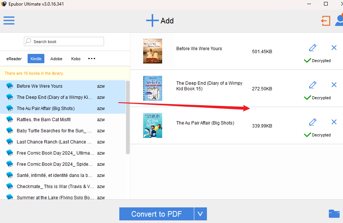
Task: Click the search magnifier icon
Action: point(28,41)
